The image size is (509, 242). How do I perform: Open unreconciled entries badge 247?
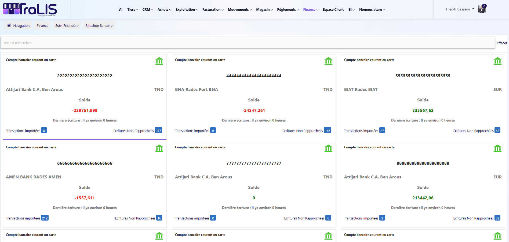pyautogui.click(x=158, y=130)
